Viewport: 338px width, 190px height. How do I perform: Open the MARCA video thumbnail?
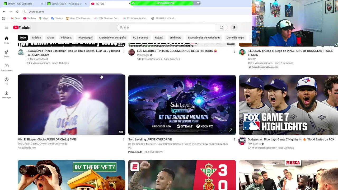tap(288, 175)
